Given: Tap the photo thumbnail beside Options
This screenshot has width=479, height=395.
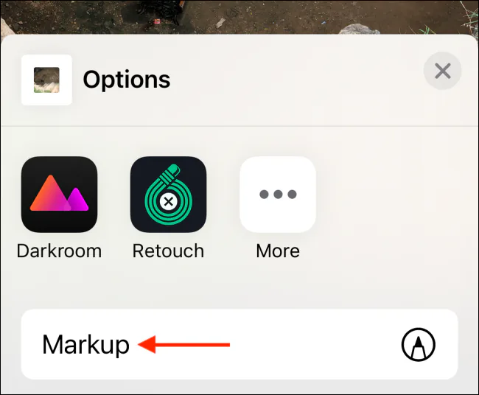Looking at the screenshot, I should (x=46, y=80).
